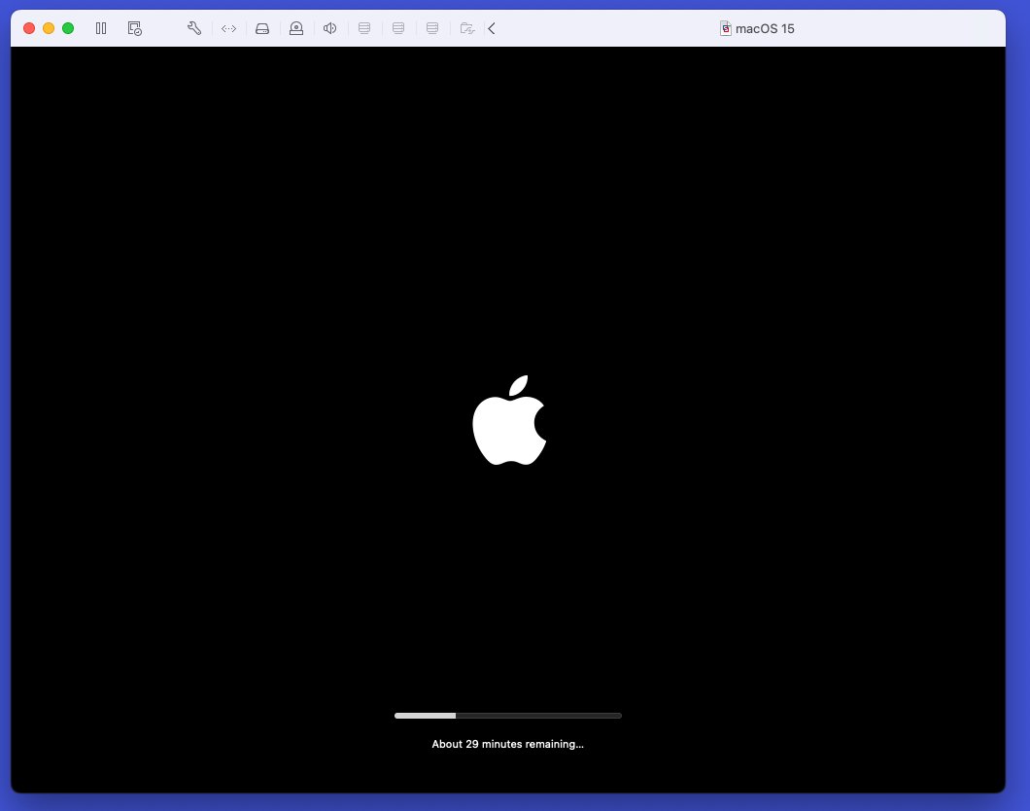The height and width of the screenshot is (811, 1030).
Task: Click the macOS 15 document proxy icon
Action: (x=725, y=28)
